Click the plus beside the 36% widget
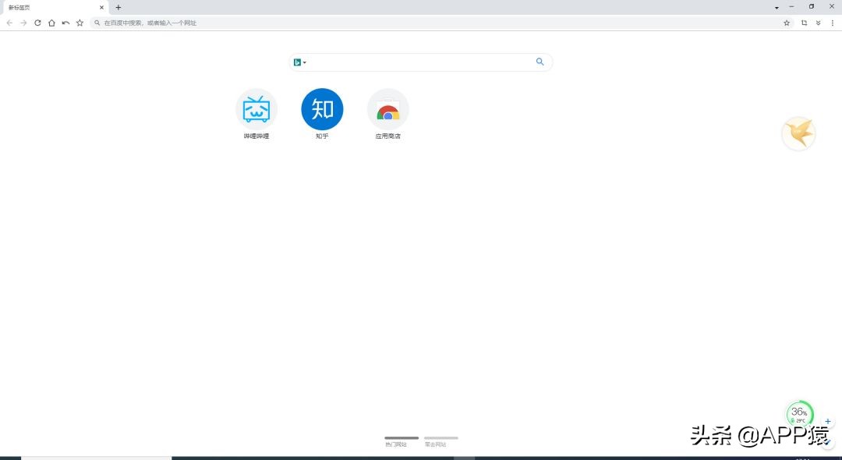842x460 pixels. click(827, 421)
